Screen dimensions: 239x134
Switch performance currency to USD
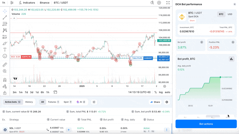pos(230,14)
